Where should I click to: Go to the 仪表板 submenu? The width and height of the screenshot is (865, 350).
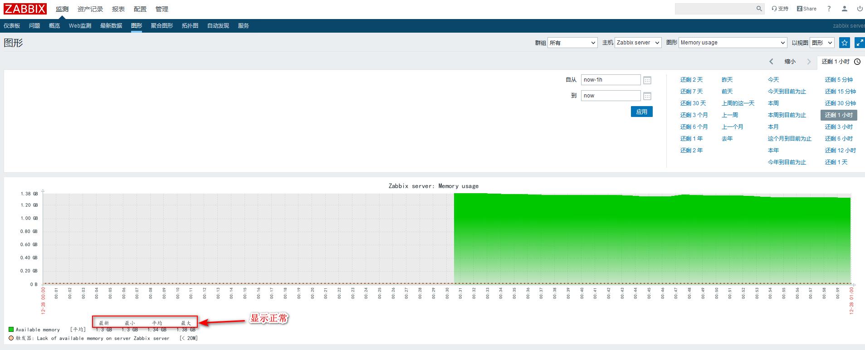[12, 26]
